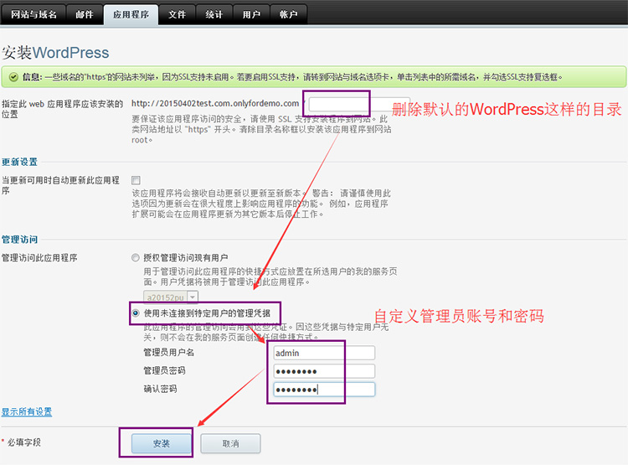The height and width of the screenshot is (465, 628).
Task: Select the 应用程序 tab
Action: coord(131,14)
